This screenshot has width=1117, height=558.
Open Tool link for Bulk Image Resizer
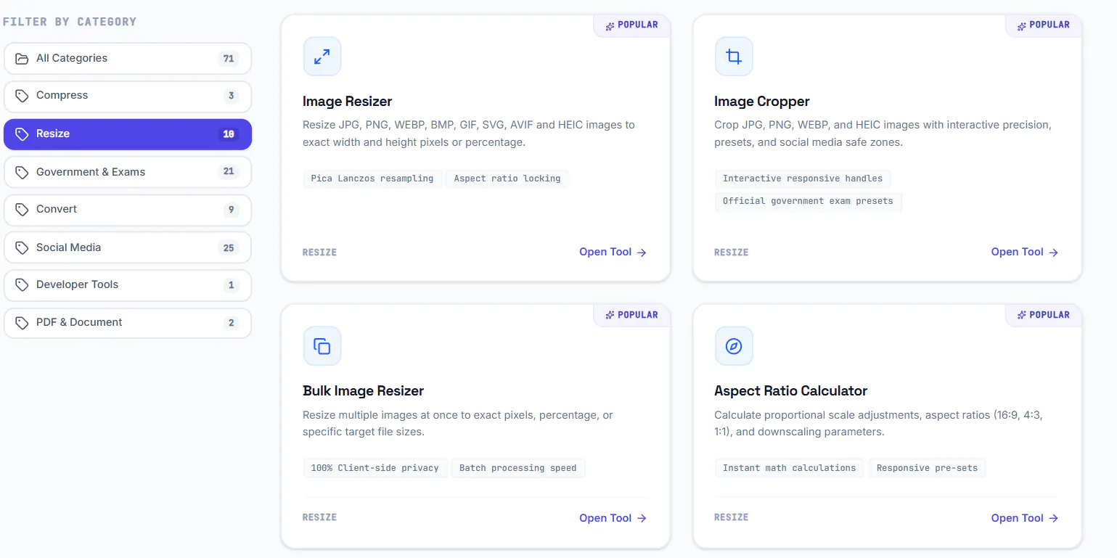point(613,518)
